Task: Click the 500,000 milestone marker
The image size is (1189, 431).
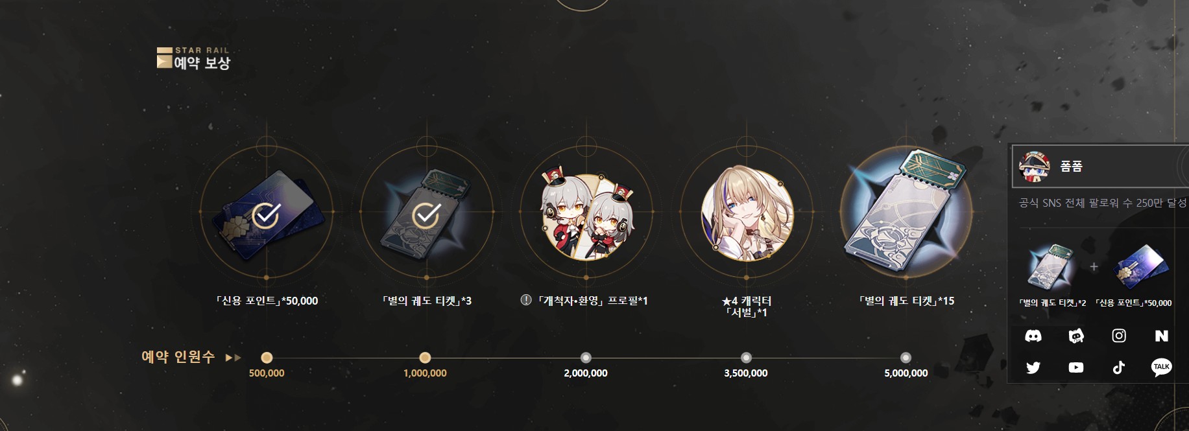Action: (267, 358)
